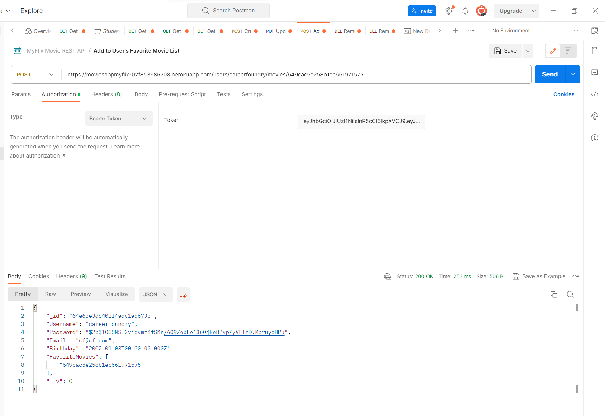This screenshot has width=605, height=416.
Task: Open the Bearer Token type dropdown
Action: click(119, 119)
